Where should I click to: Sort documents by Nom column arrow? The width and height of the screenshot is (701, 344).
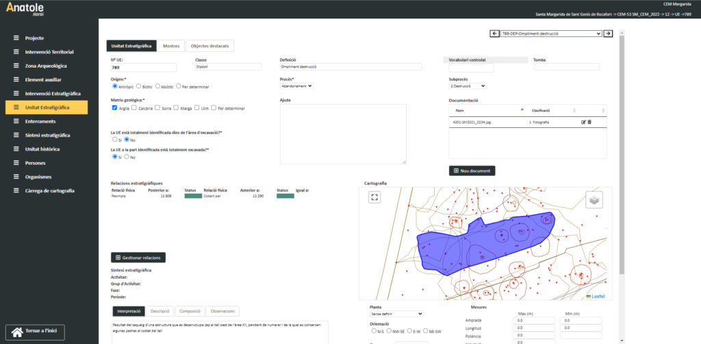[522, 110]
